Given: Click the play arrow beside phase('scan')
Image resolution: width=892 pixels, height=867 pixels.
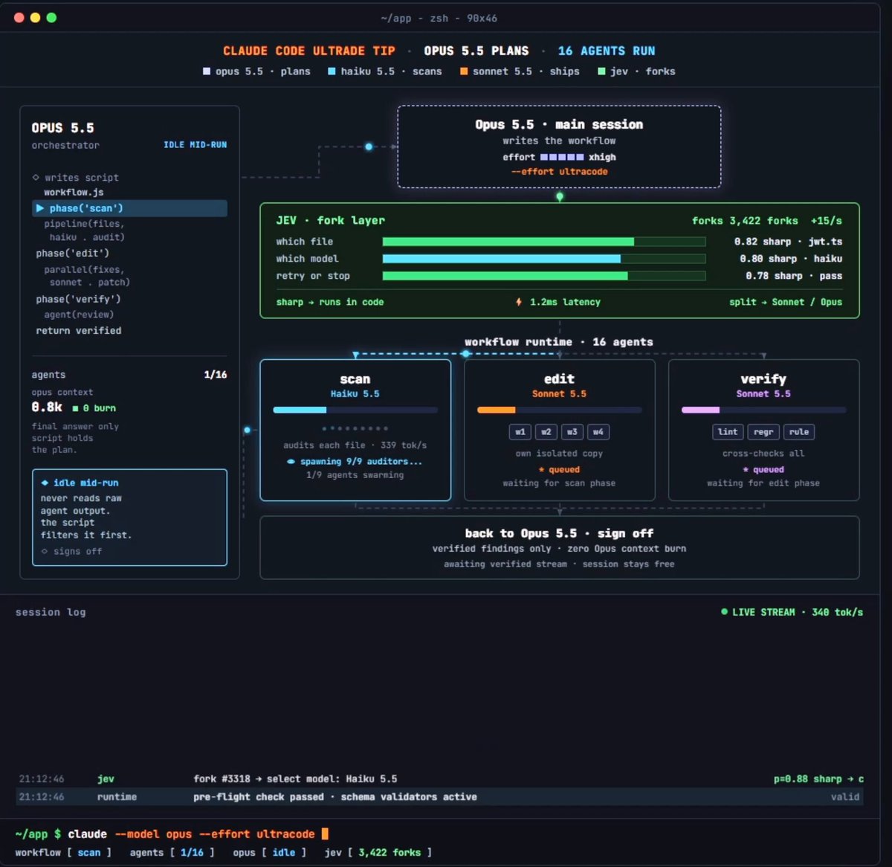Looking at the screenshot, I should (x=40, y=208).
